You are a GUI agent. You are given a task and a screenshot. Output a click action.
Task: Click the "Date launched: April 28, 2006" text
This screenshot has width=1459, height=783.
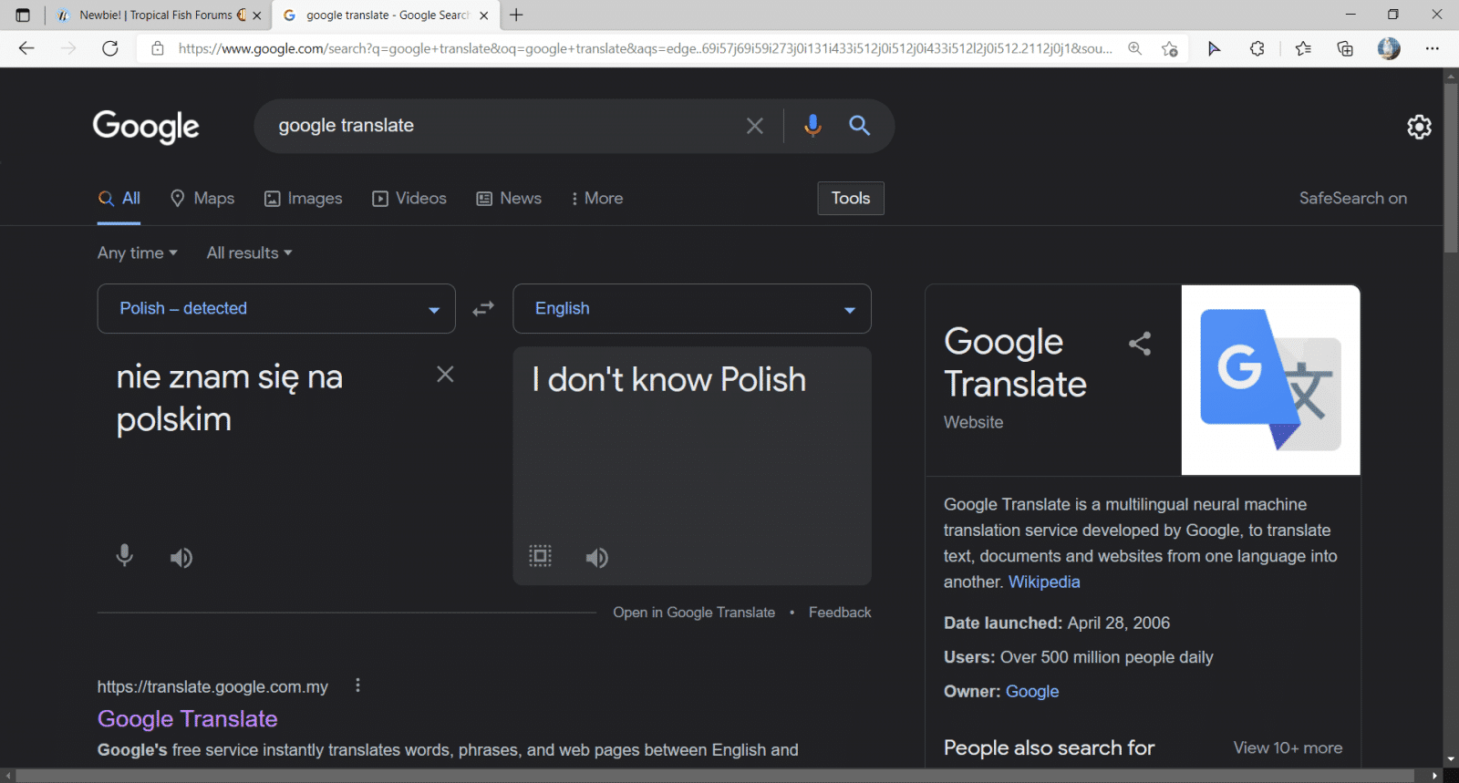pyautogui.click(x=1057, y=623)
